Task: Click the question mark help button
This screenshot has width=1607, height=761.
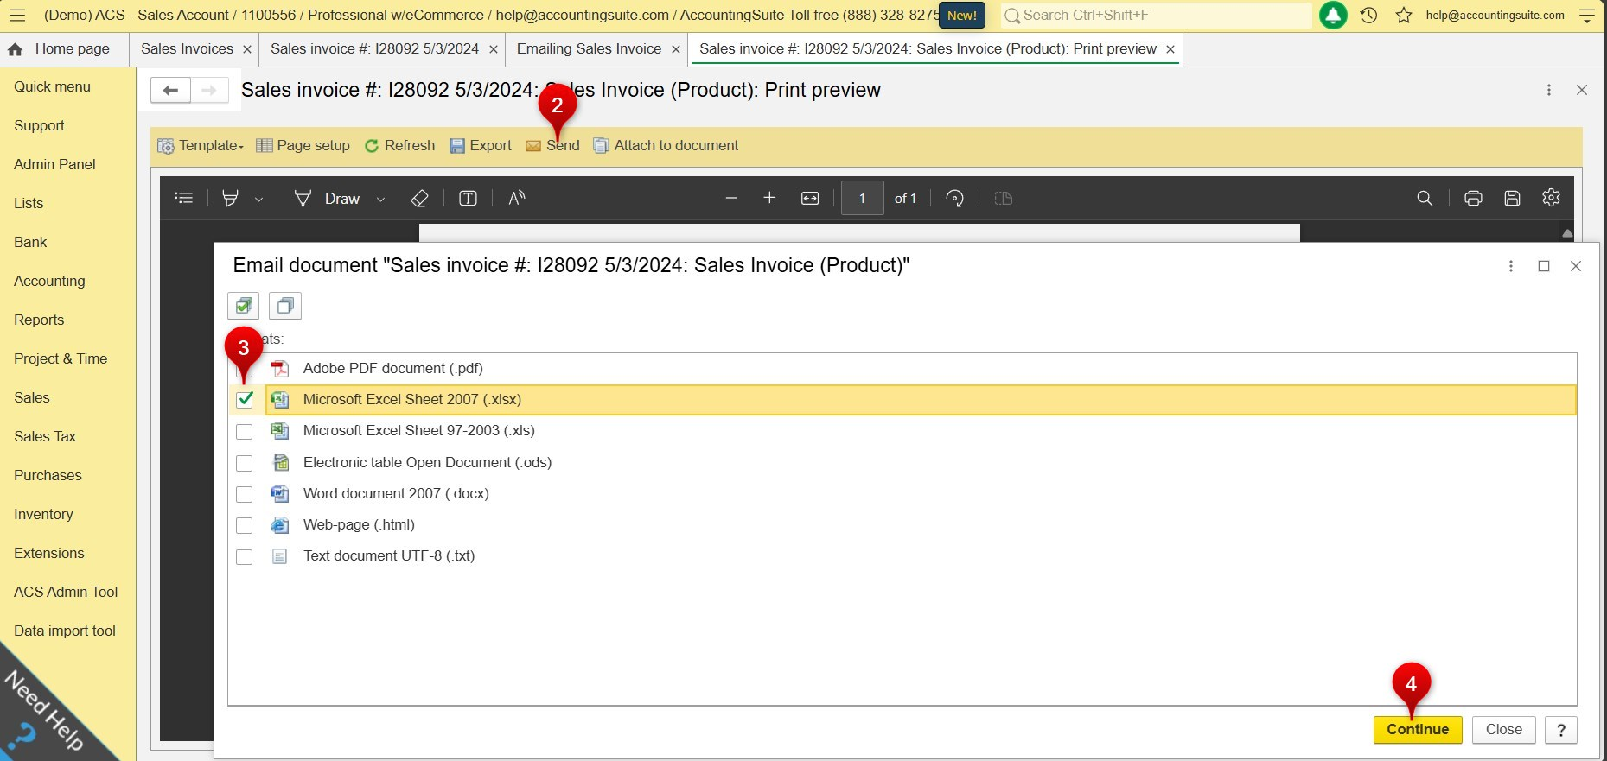Action: click(1561, 730)
